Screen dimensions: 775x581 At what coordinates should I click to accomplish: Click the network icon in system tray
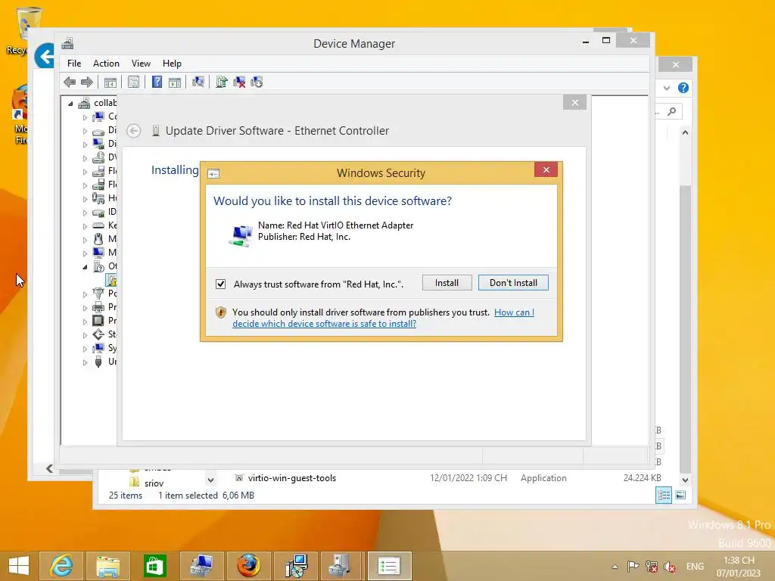tap(652, 567)
